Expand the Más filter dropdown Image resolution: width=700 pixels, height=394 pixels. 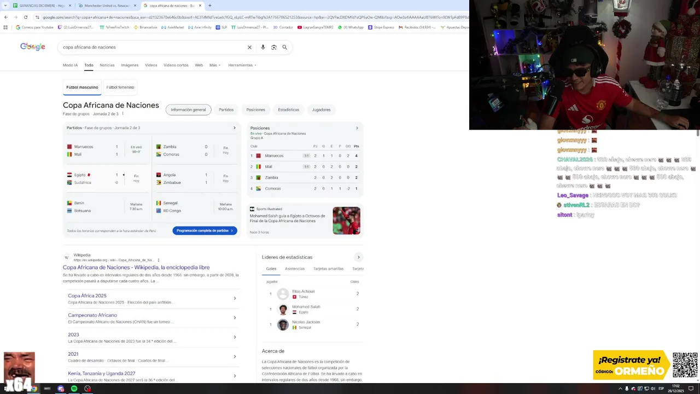[x=215, y=65]
